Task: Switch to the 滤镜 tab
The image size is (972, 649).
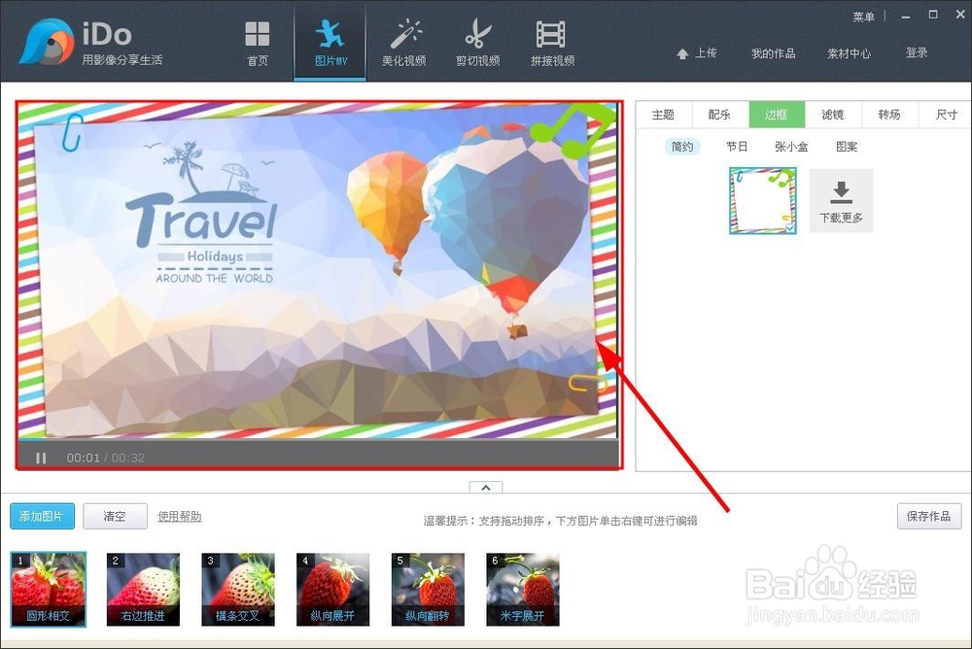Action: tap(833, 115)
